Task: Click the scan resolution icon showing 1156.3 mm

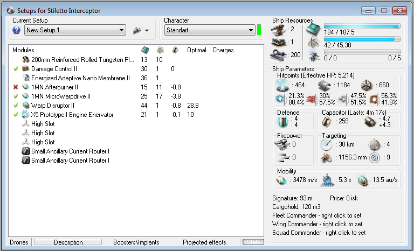Action: click(x=326, y=158)
